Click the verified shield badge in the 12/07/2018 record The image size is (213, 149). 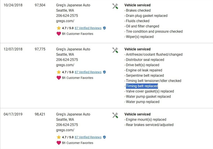tap(104, 72)
